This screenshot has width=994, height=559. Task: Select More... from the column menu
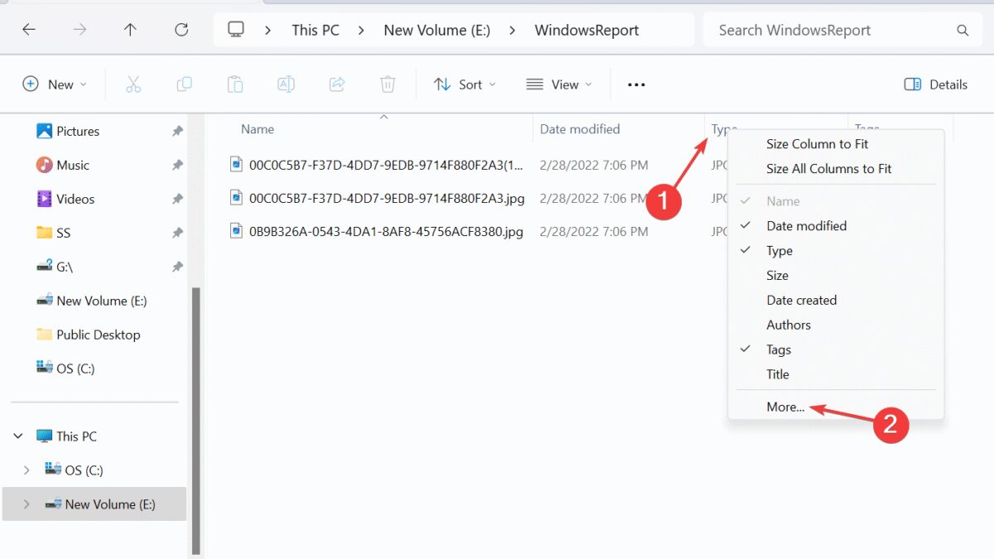(784, 407)
